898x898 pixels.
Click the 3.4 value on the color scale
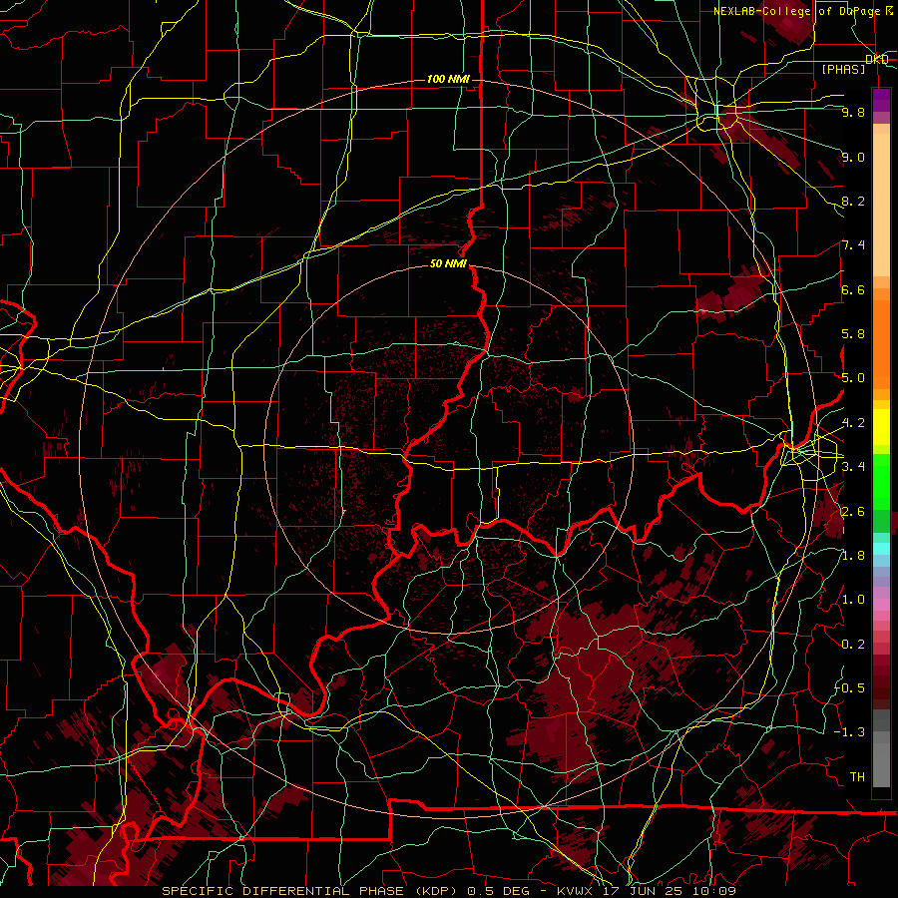pos(853,467)
